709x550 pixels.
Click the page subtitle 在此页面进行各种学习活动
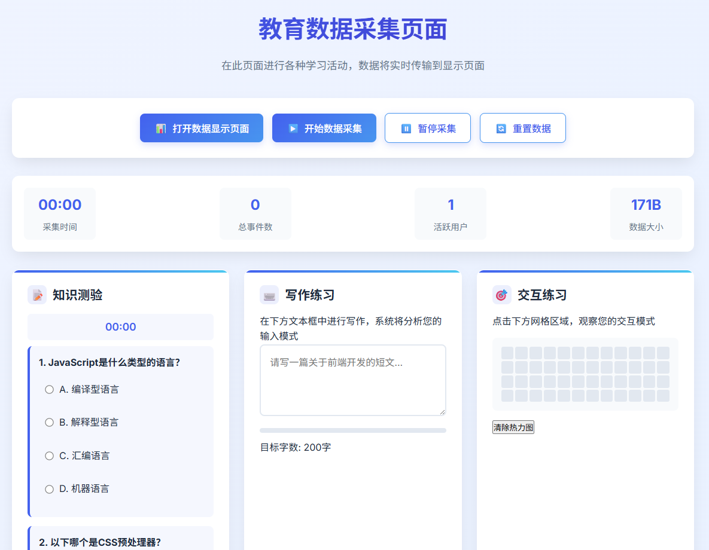353,66
